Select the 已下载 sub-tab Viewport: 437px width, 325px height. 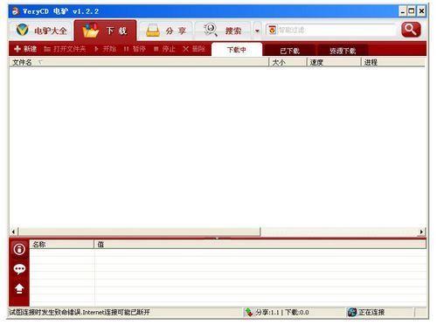pyautogui.click(x=289, y=51)
